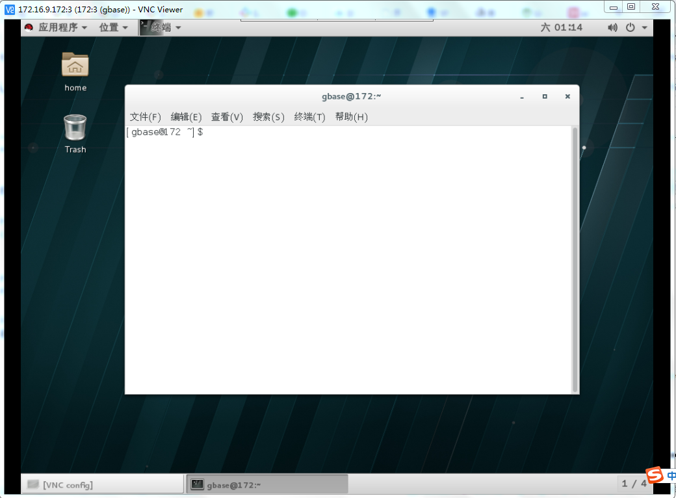Click the volume speaker icon
The height and width of the screenshot is (498, 676).
pos(612,27)
